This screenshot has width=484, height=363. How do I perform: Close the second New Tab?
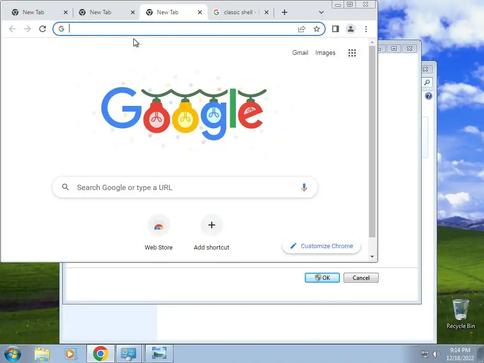(133, 12)
